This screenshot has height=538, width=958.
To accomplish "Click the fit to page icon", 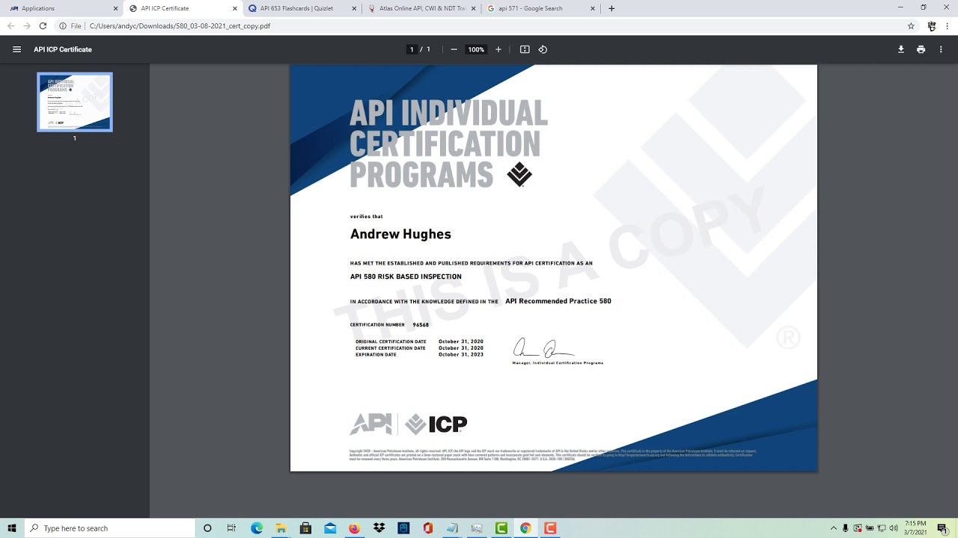I will 525,49.
